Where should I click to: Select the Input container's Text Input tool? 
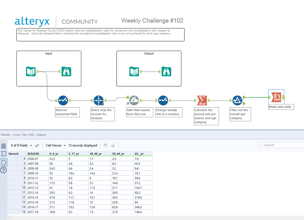click(x=31, y=72)
